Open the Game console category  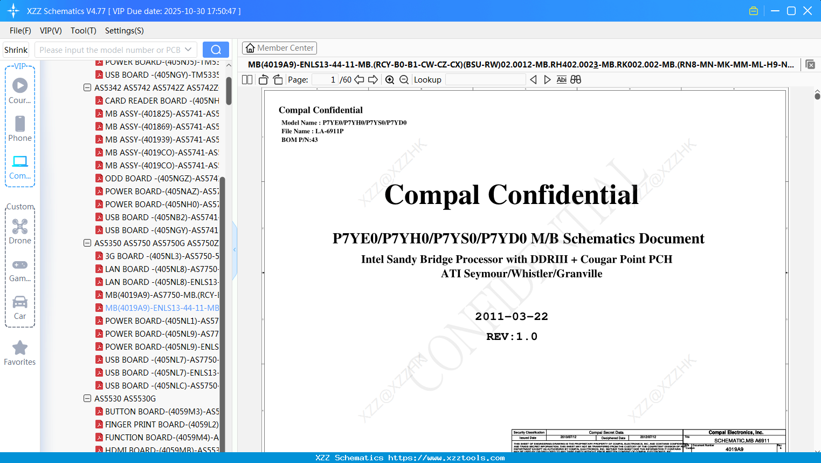pyautogui.click(x=20, y=270)
